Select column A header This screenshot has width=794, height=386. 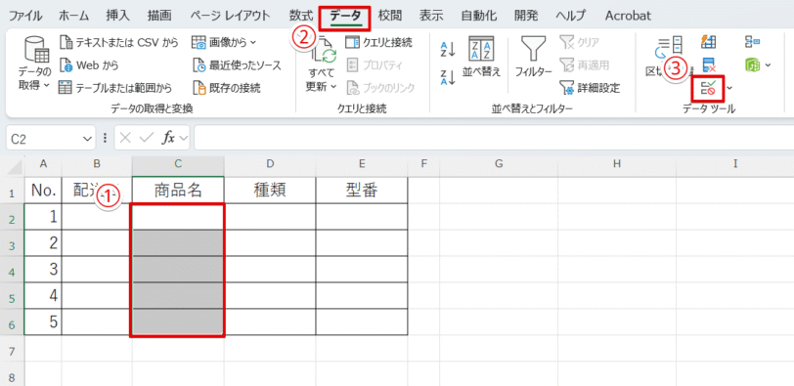43,163
